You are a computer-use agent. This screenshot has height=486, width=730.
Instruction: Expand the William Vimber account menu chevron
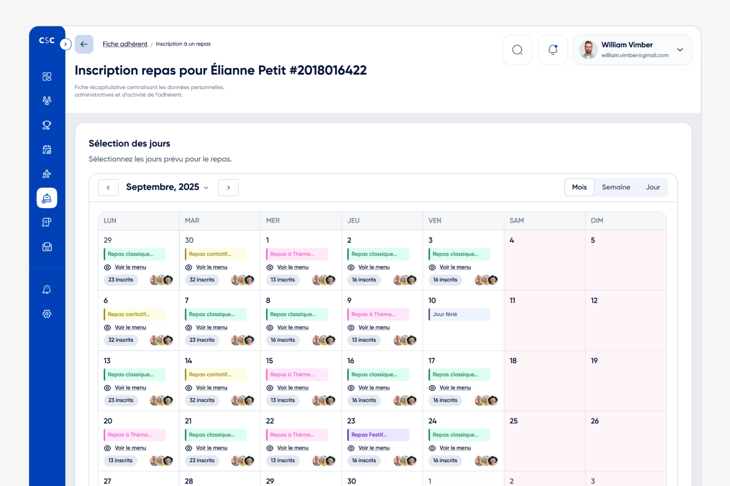click(x=680, y=50)
